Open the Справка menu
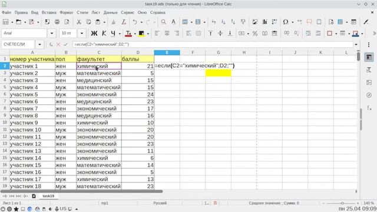The image size is (377, 212). pyautogui.click(x=157, y=12)
